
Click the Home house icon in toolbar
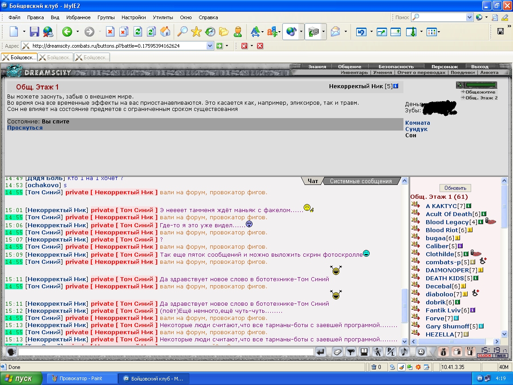pyautogui.click(x=165, y=32)
